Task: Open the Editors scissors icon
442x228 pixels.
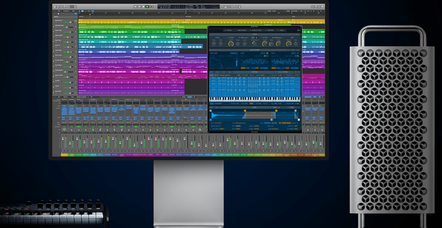Action: [75, 7]
